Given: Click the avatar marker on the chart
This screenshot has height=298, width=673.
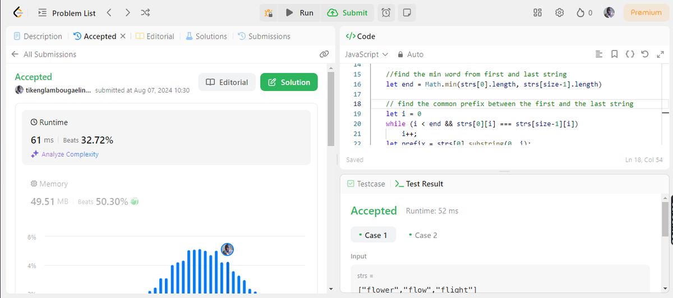Looking at the screenshot, I should click(x=227, y=250).
